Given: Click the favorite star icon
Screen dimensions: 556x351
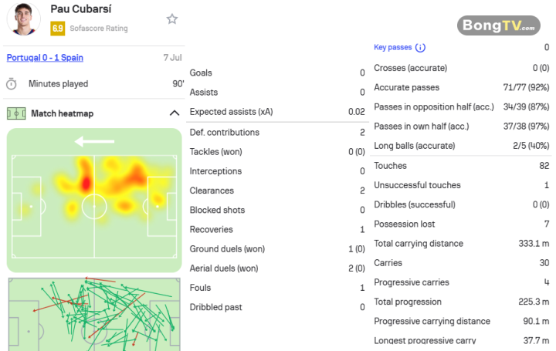Looking at the screenshot, I should pyautogui.click(x=172, y=19).
